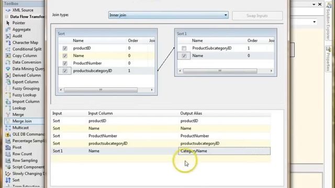335x188 pixels.
Task: Click the Toolbox panel title
Action: (11, 4)
